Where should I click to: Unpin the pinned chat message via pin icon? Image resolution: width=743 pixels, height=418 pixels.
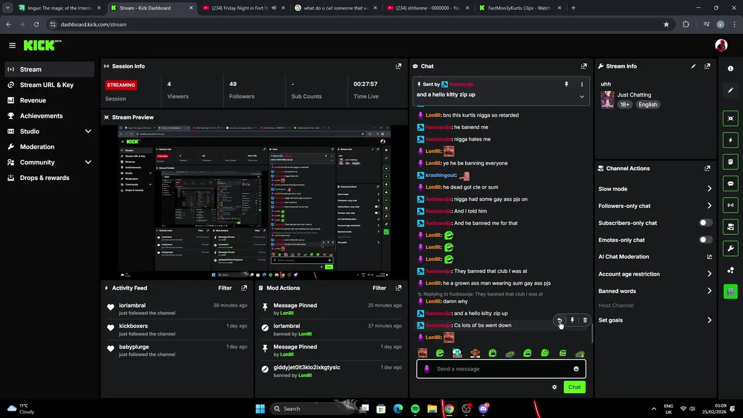(567, 84)
